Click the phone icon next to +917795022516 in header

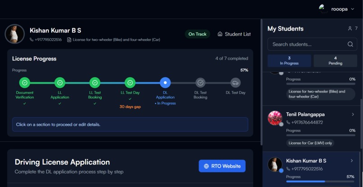click(32, 40)
